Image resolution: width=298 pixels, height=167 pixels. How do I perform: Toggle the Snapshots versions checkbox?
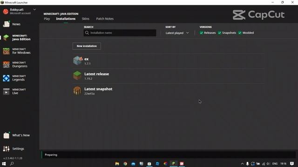coord(219,33)
